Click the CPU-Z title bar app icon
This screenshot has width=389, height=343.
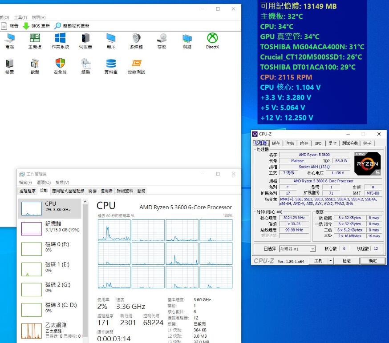coord(255,134)
